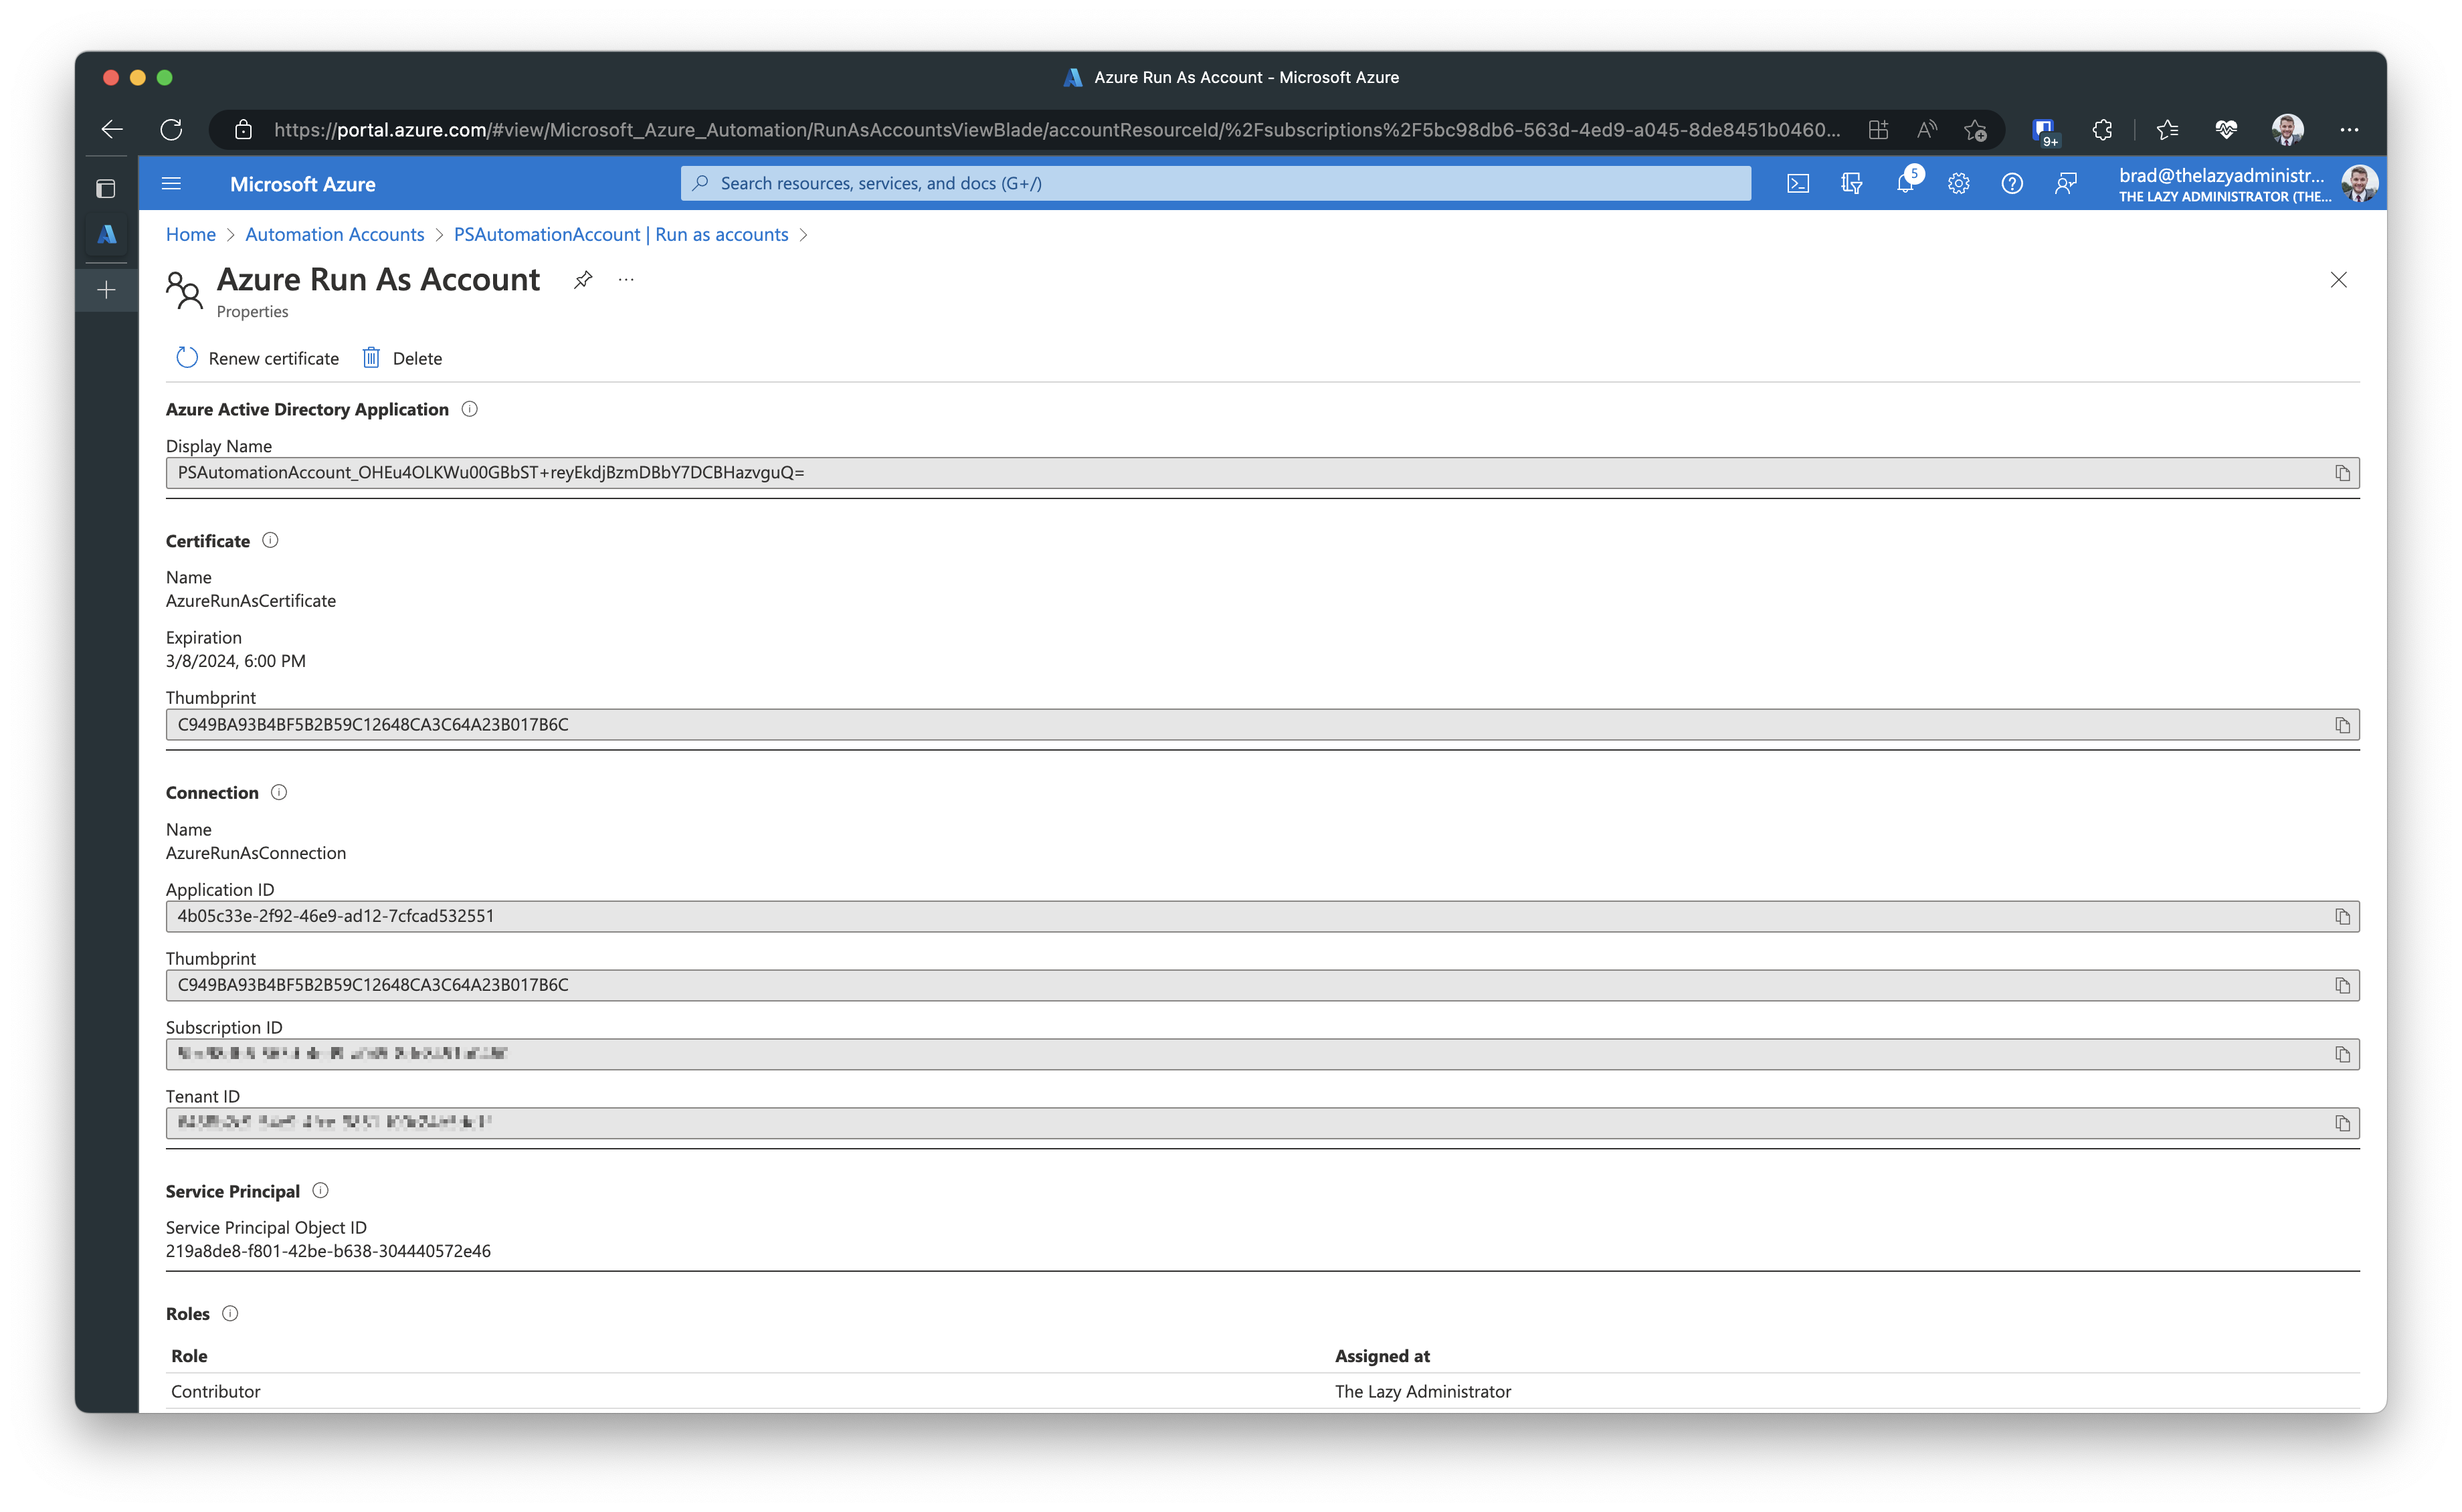Open the Favorites list icon

[x=2167, y=130]
